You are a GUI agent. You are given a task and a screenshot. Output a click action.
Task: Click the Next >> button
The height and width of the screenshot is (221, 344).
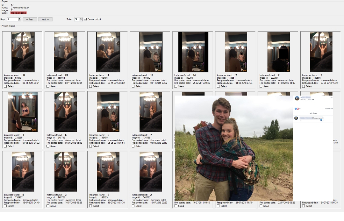(45, 19)
